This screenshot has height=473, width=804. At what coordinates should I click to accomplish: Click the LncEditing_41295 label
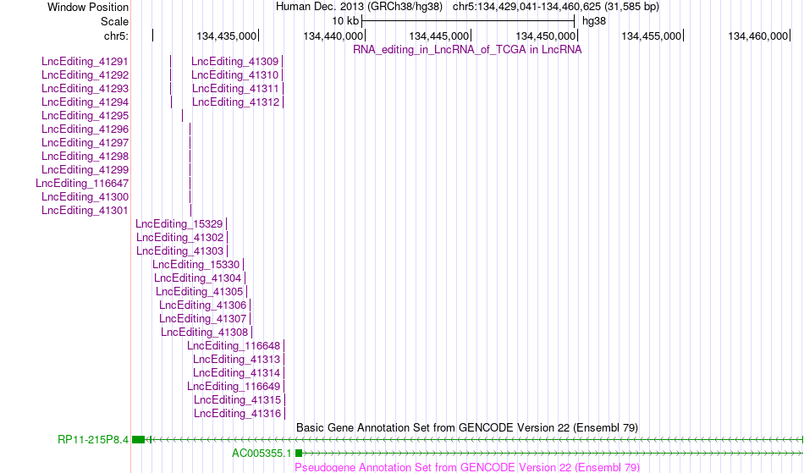[85, 116]
